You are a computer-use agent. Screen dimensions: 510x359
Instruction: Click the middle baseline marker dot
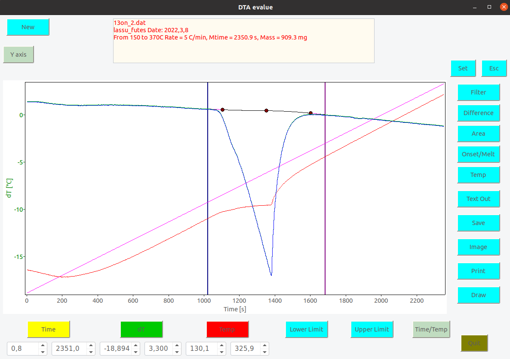point(266,110)
